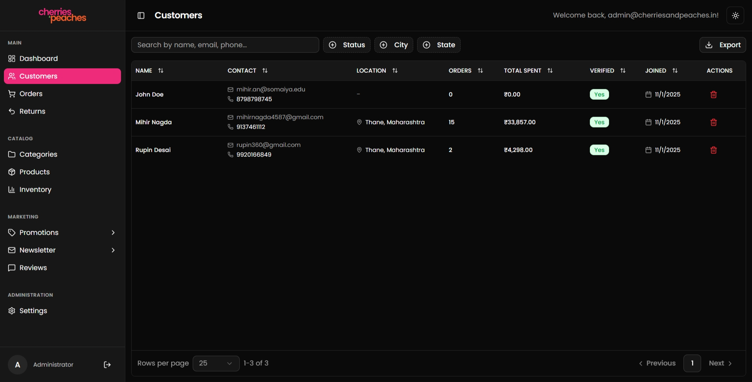
Task: Go to Orders in sidebar
Action: pos(62,93)
